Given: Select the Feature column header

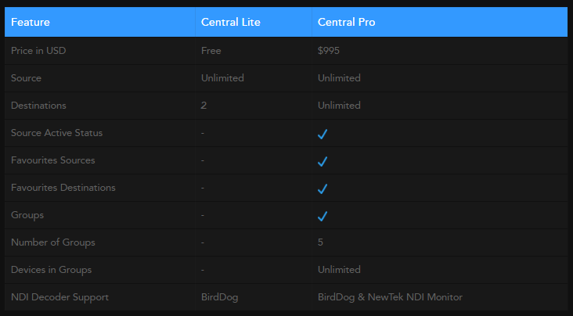Looking at the screenshot, I should [x=31, y=22].
